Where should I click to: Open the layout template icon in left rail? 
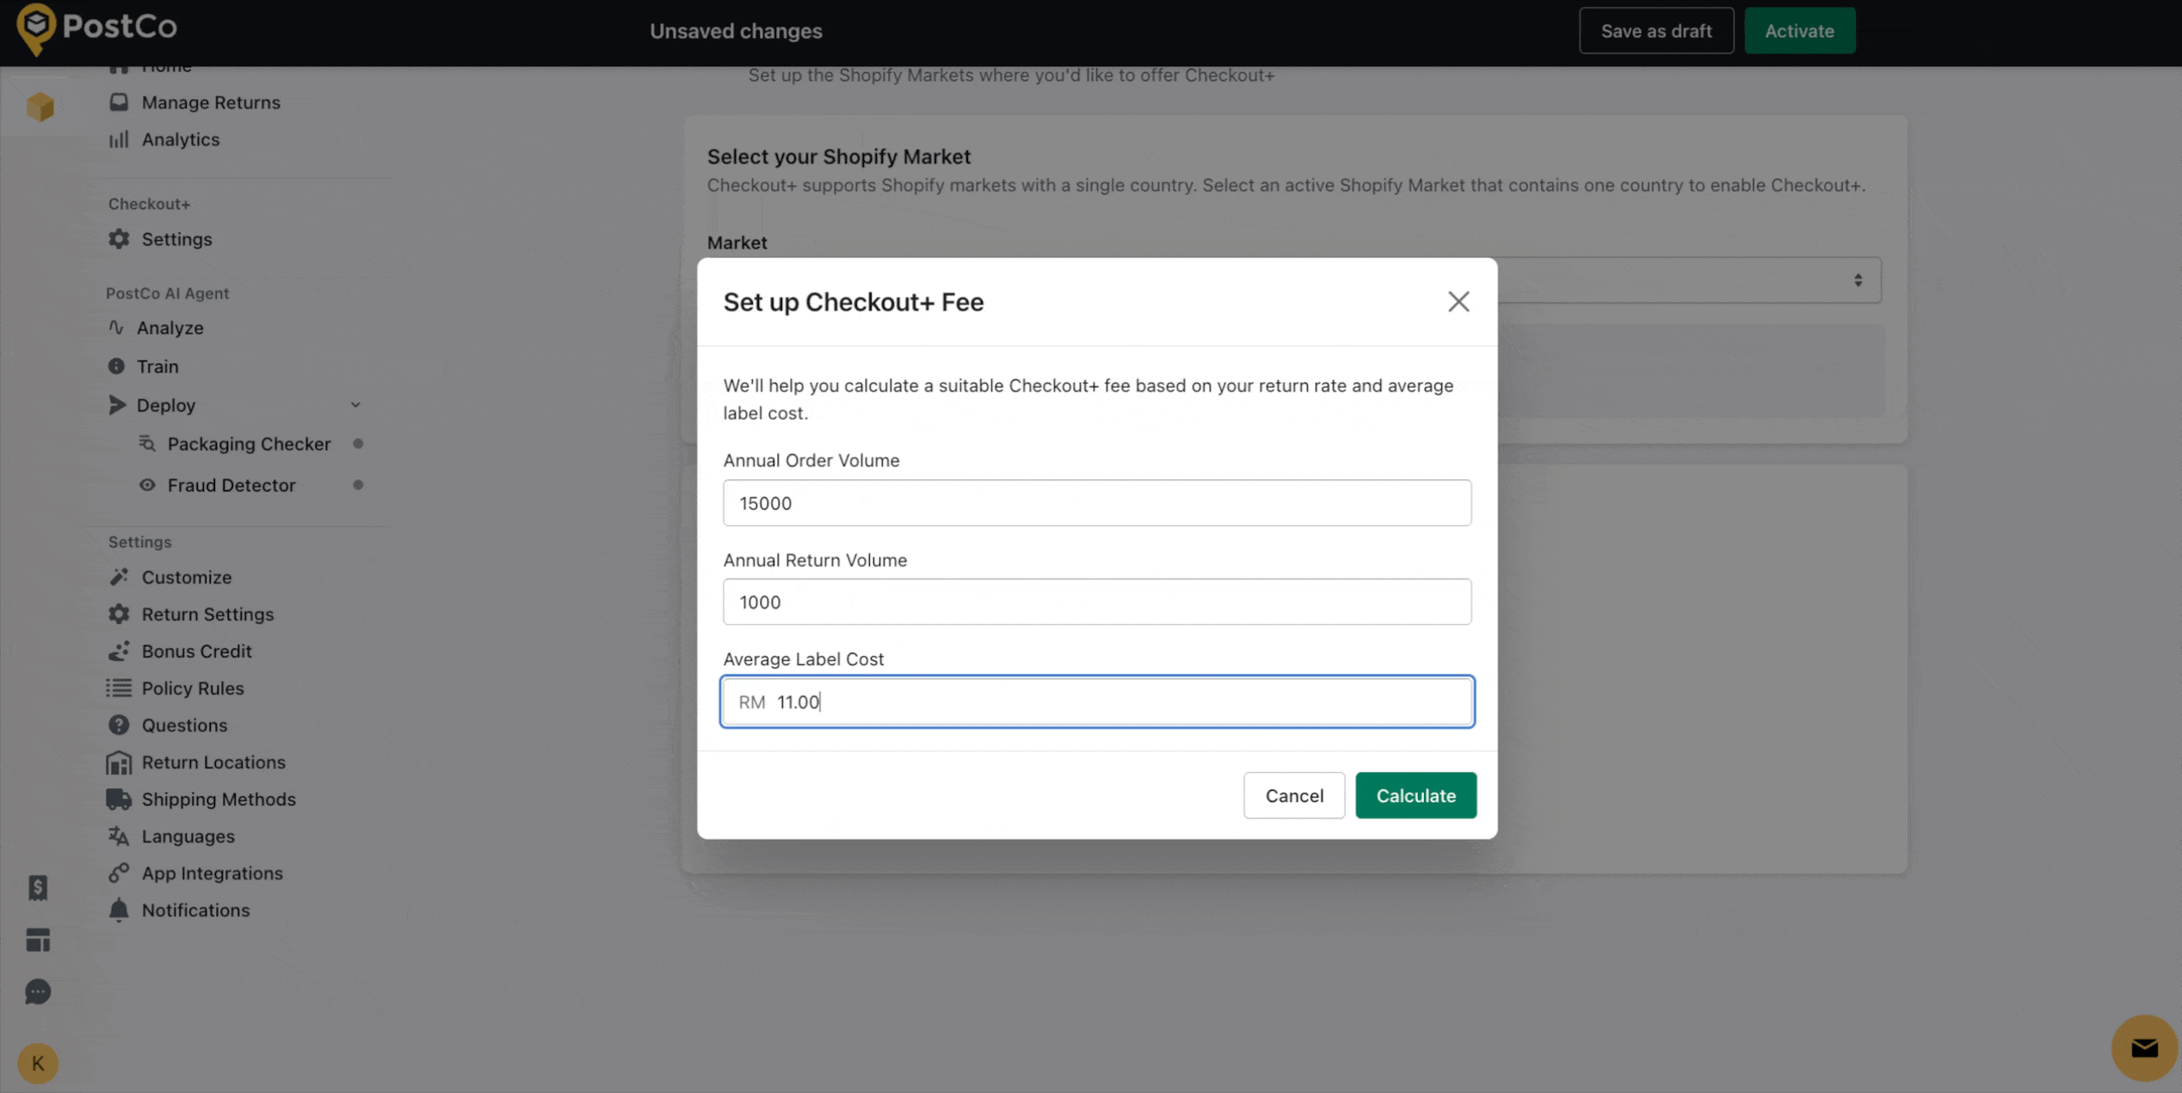(x=38, y=940)
